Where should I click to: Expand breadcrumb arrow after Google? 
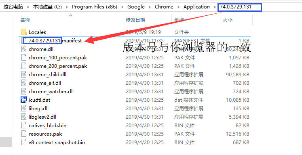(x=150, y=7)
